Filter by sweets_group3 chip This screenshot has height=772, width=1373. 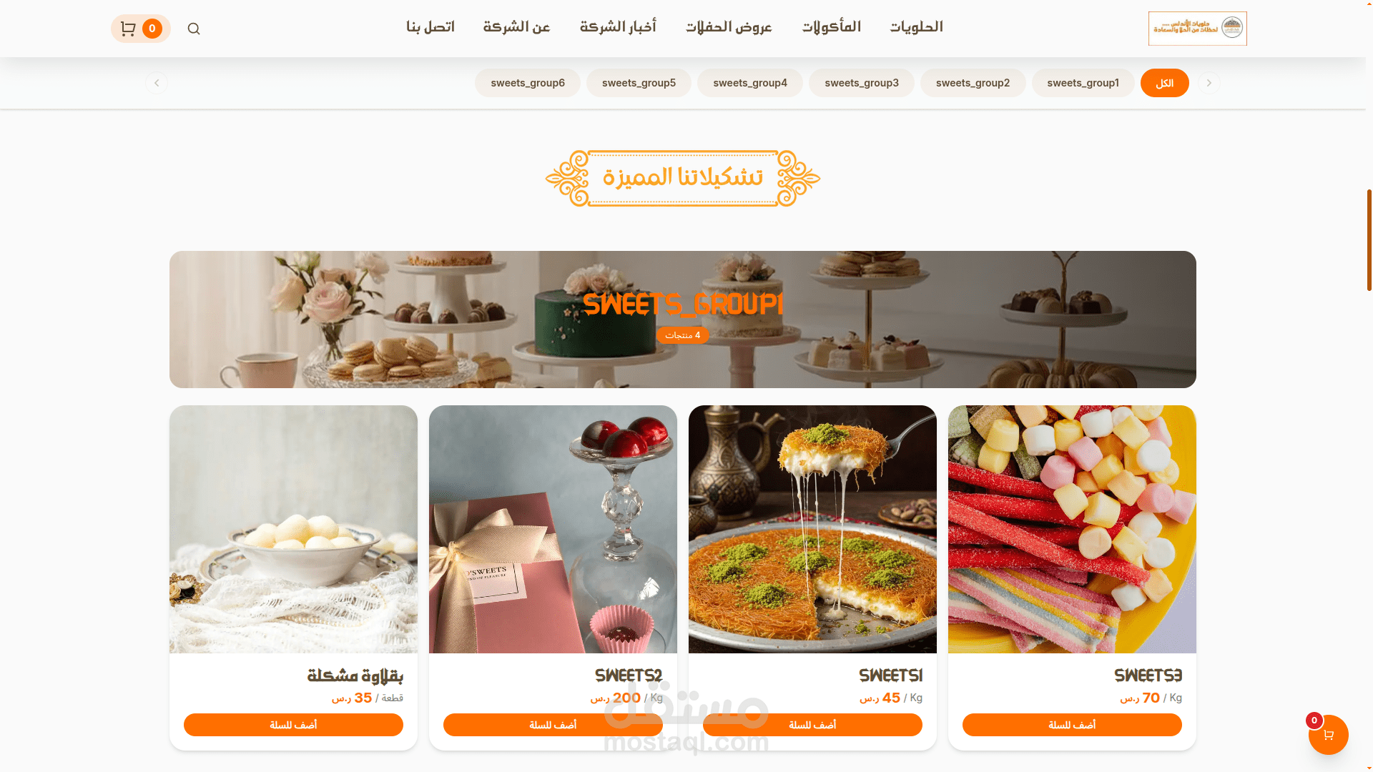coord(861,83)
